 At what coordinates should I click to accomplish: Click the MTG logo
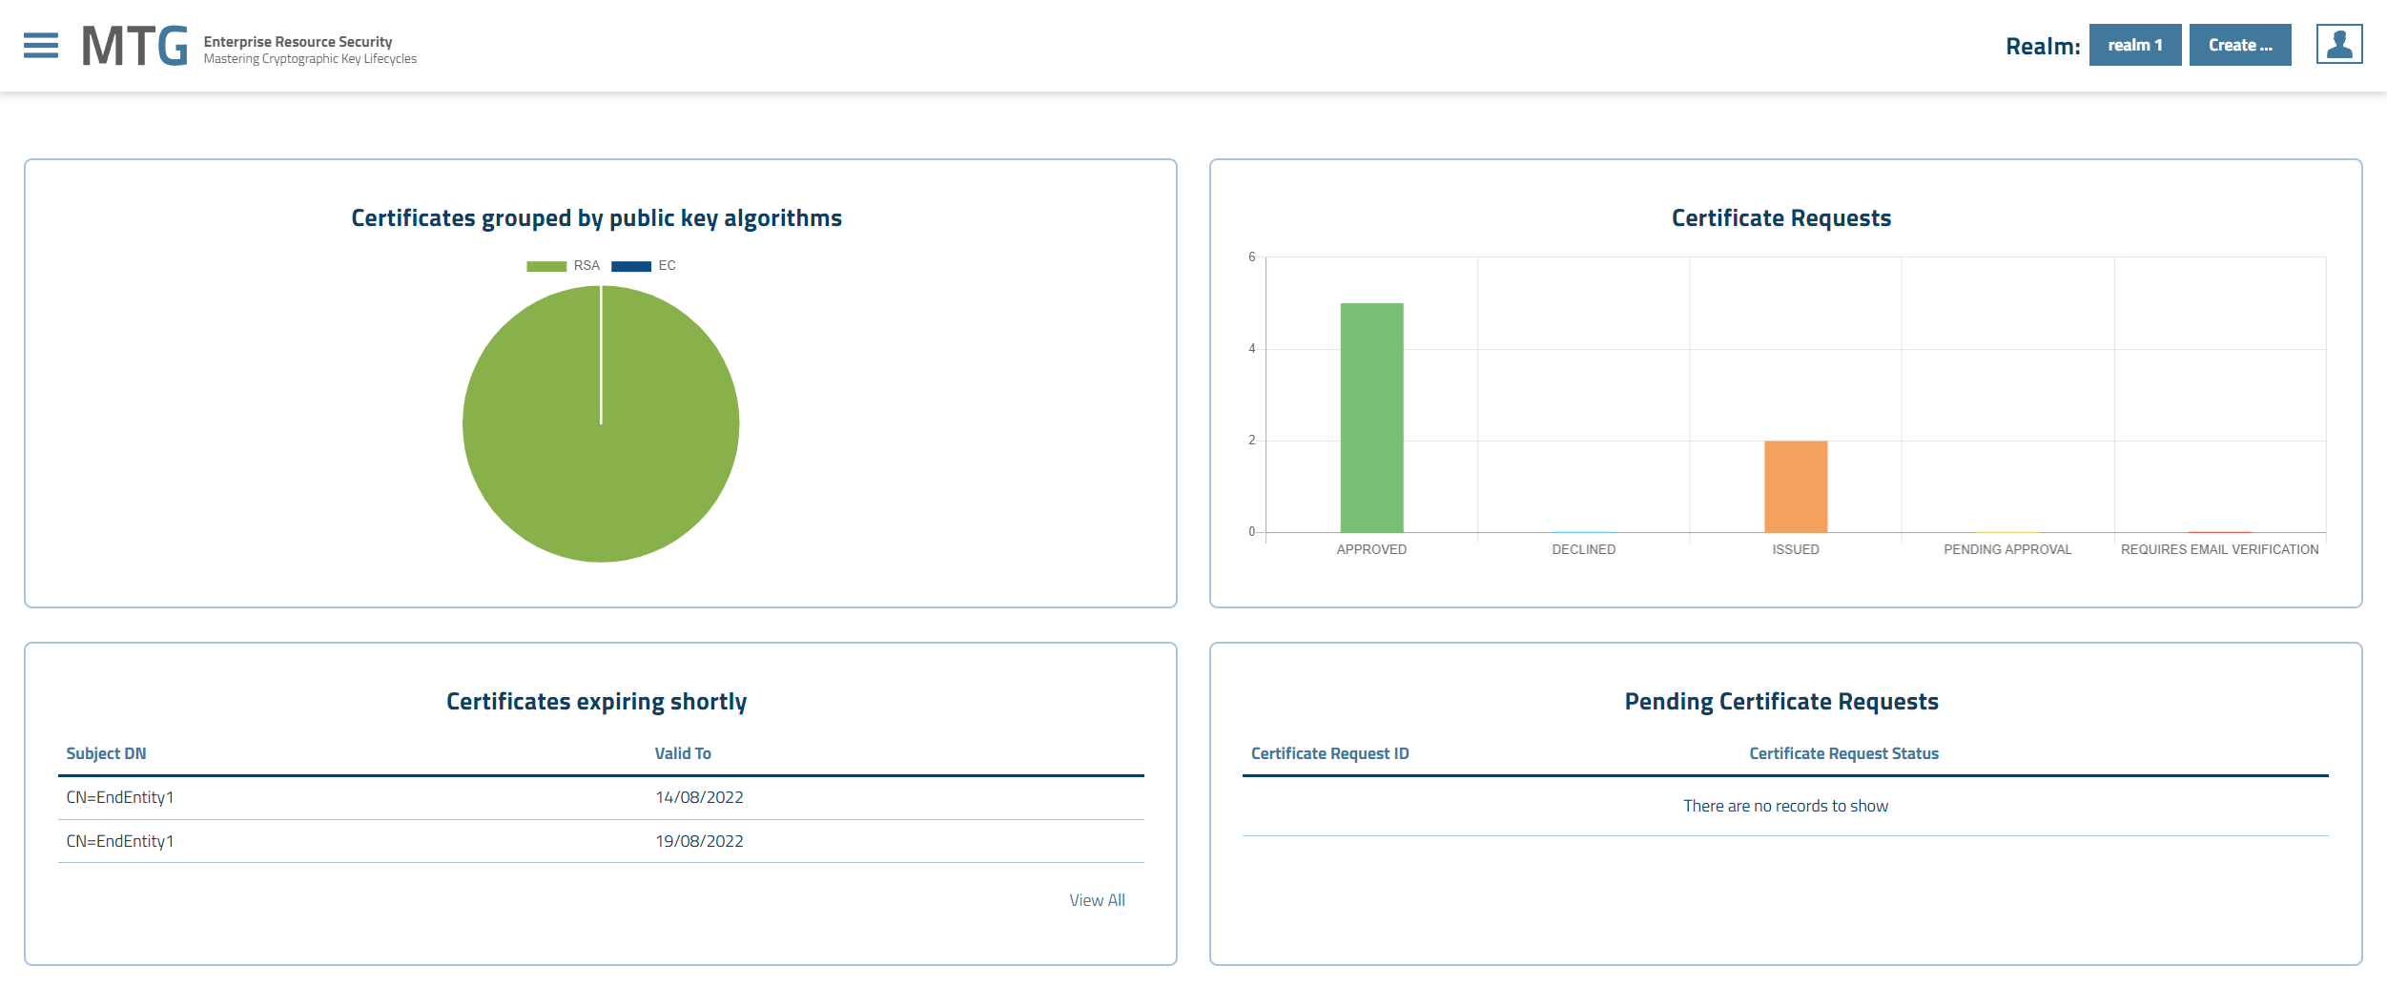coord(134,46)
